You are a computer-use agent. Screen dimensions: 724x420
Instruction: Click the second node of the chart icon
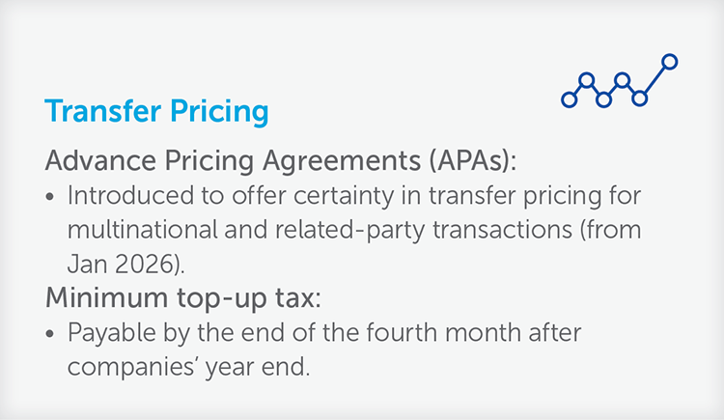click(x=586, y=80)
